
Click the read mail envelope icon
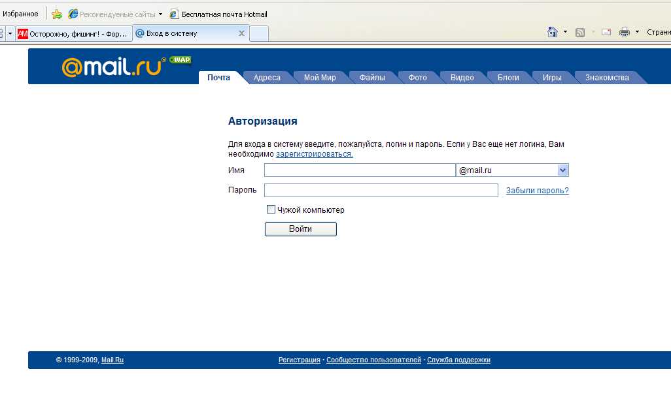[606, 32]
